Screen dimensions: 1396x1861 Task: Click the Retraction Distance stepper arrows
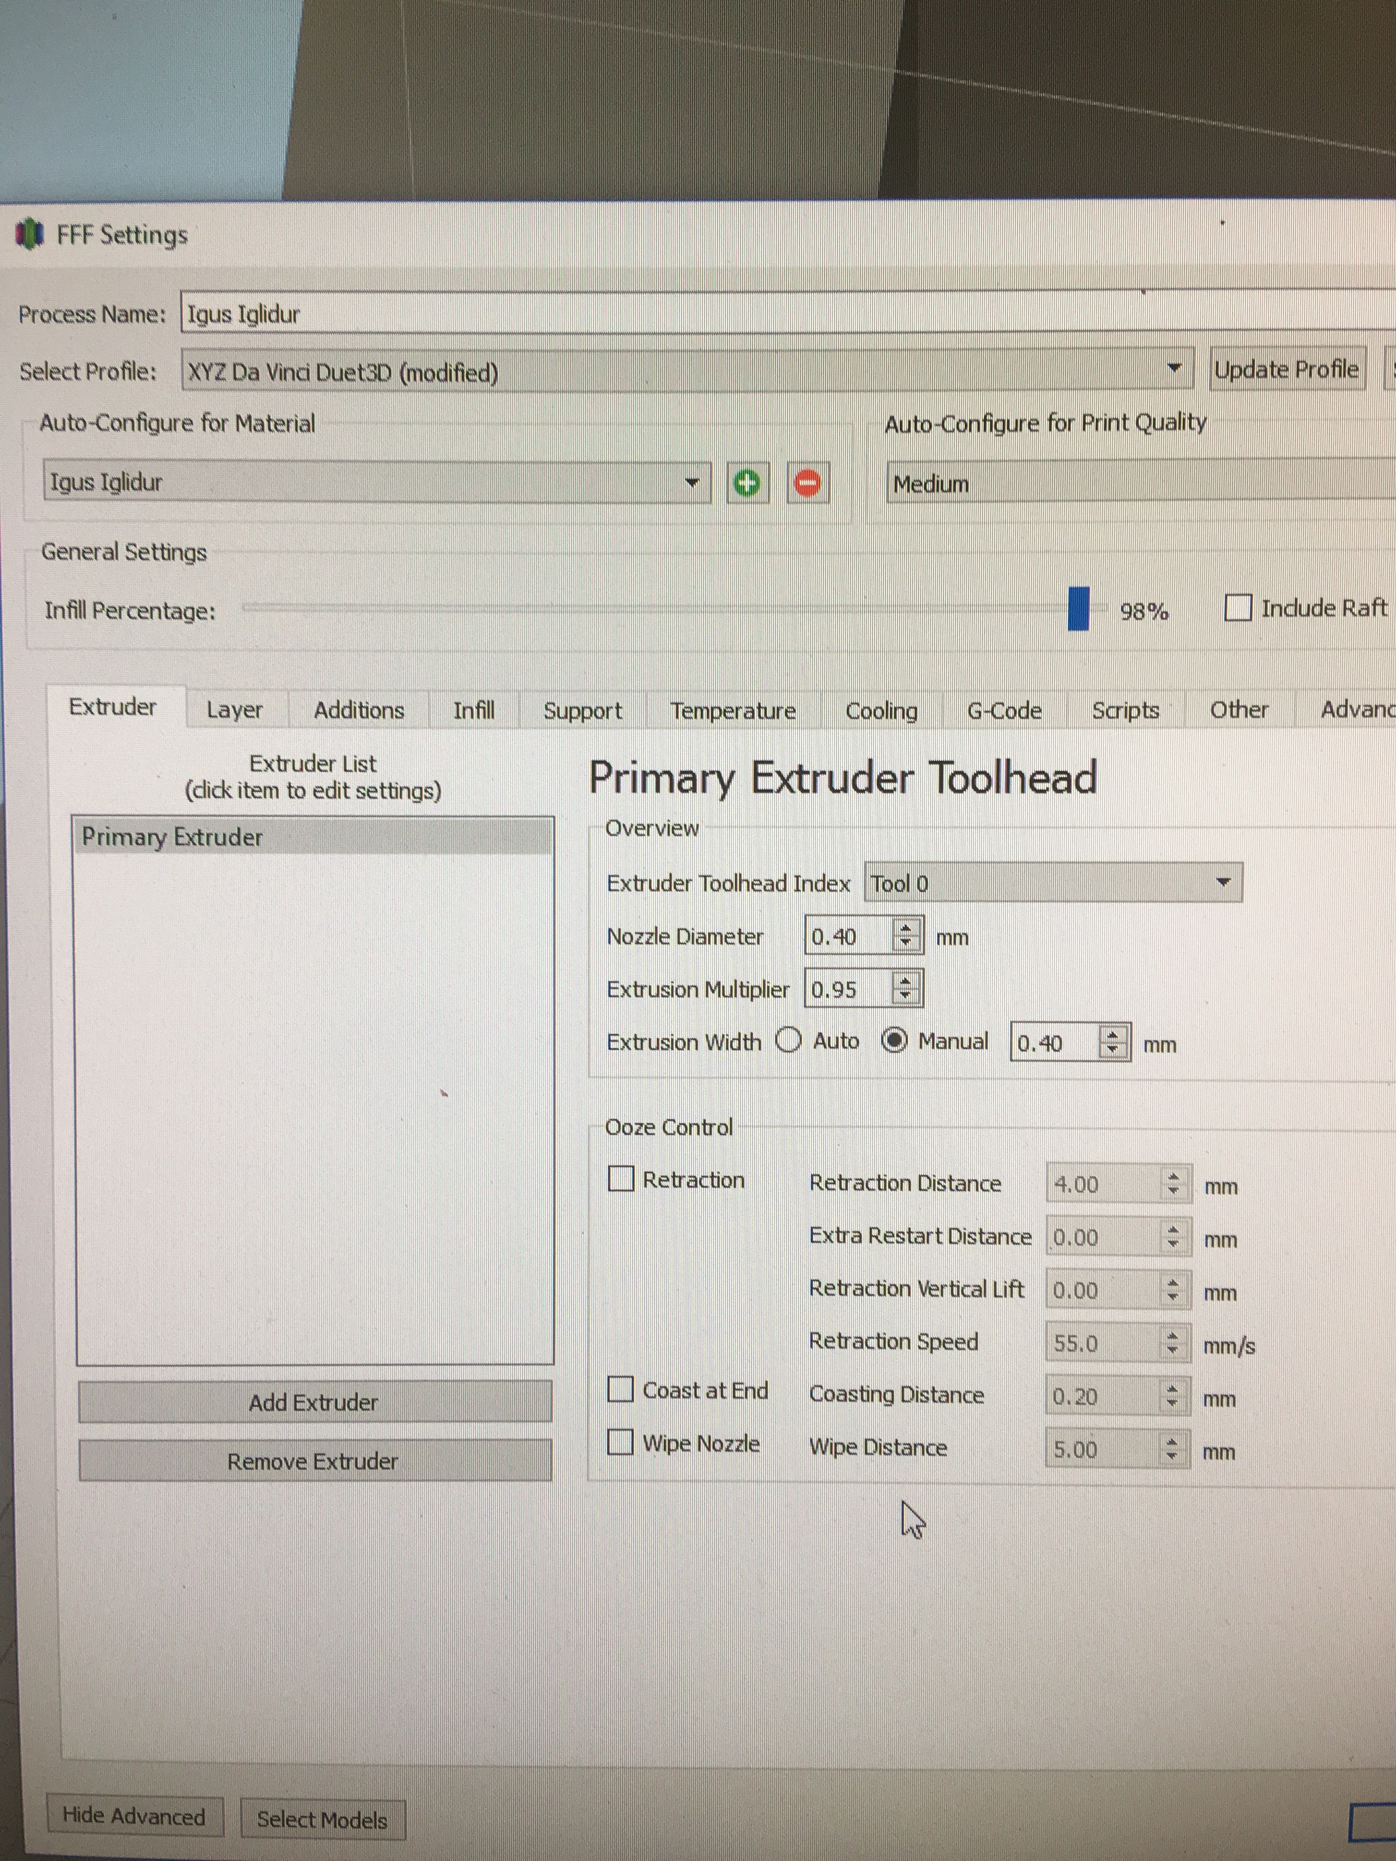coord(1173,1184)
